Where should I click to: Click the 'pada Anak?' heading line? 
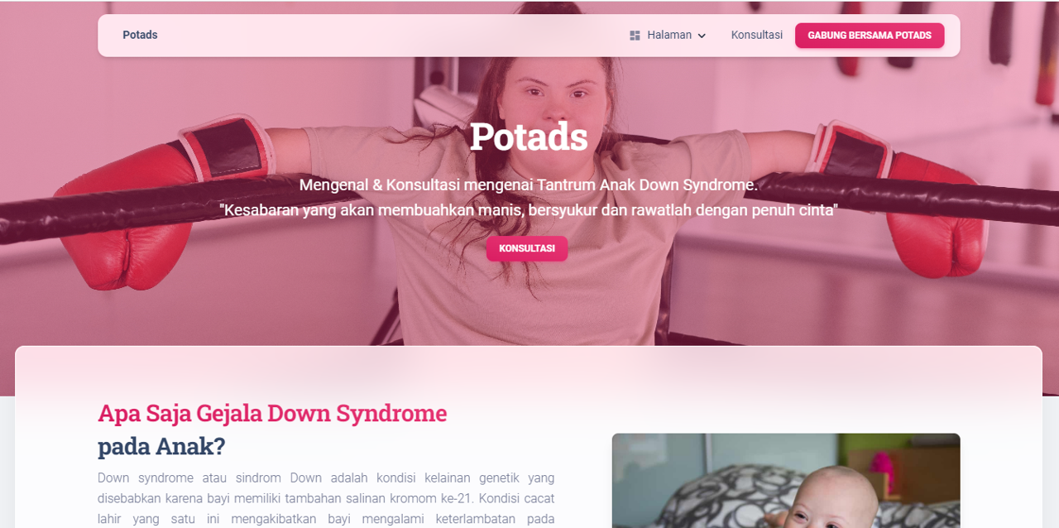161,446
